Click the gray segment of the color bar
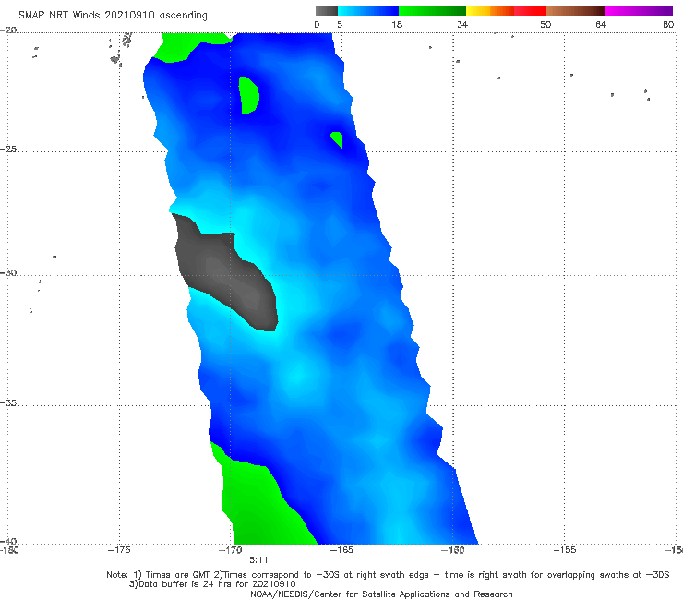 click(327, 11)
